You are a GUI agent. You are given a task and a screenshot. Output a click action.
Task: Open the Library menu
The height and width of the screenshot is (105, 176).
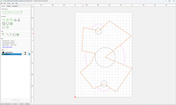click(x=9, y=3)
